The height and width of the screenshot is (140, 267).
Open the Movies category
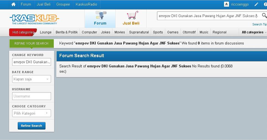tap(120, 32)
